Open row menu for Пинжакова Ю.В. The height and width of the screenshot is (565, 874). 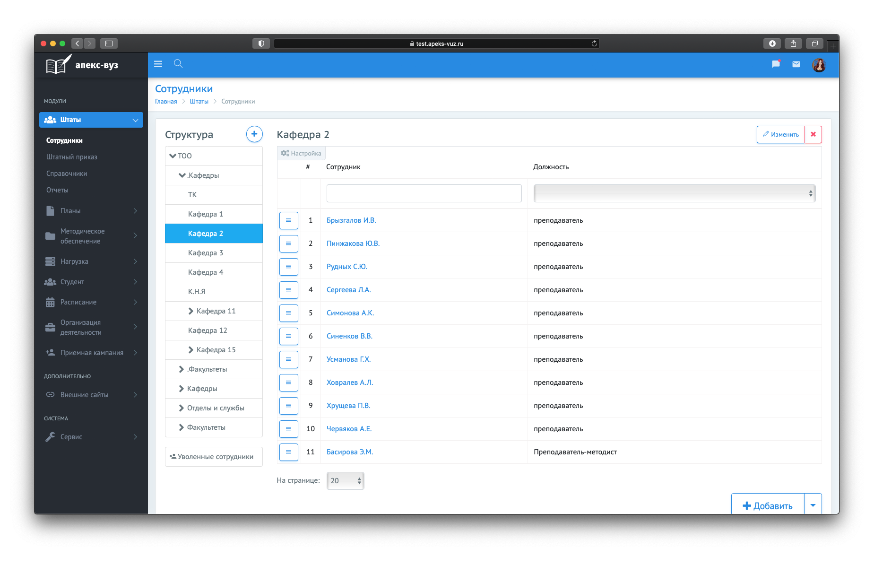(x=288, y=243)
